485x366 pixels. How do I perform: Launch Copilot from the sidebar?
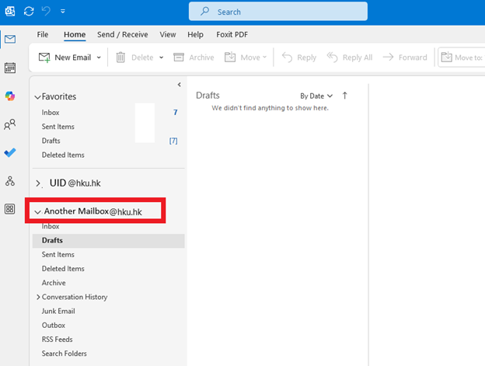pyautogui.click(x=10, y=96)
